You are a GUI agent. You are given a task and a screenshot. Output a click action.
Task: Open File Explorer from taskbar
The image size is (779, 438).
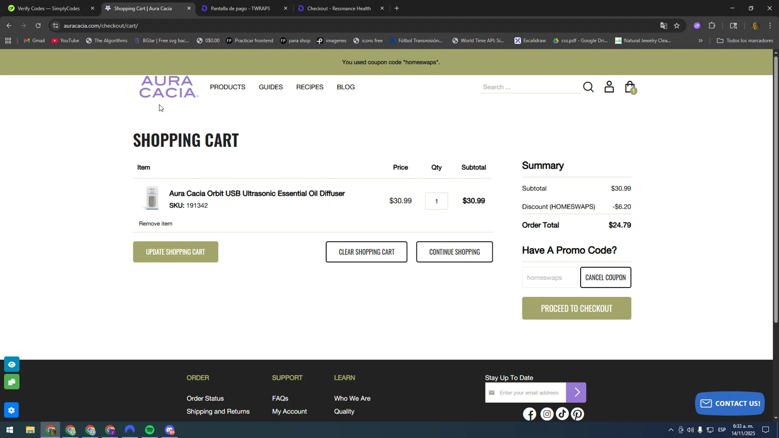(30, 430)
